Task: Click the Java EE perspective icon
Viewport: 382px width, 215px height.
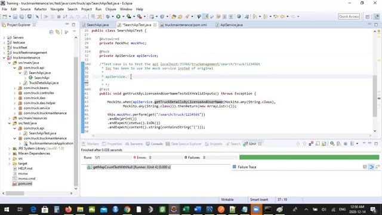Action: point(377,17)
